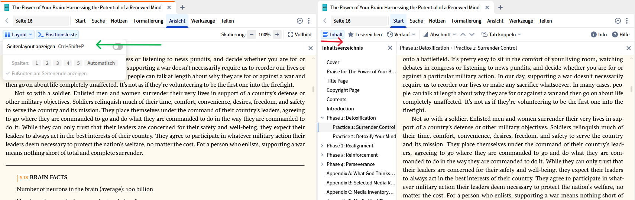The width and height of the screenshot is (635, 200).
Task: Open new tab in right window
Action: (x=500, y=7)
